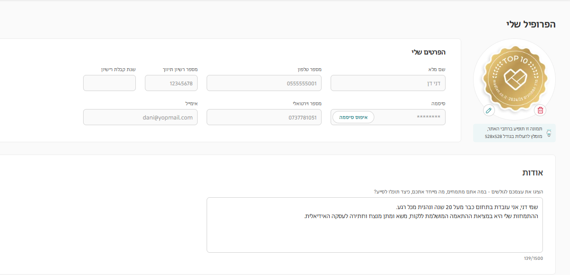570x275 pixels.
Task: Select the virtual number field 0737781051
Action: click(x=264, y=117)
